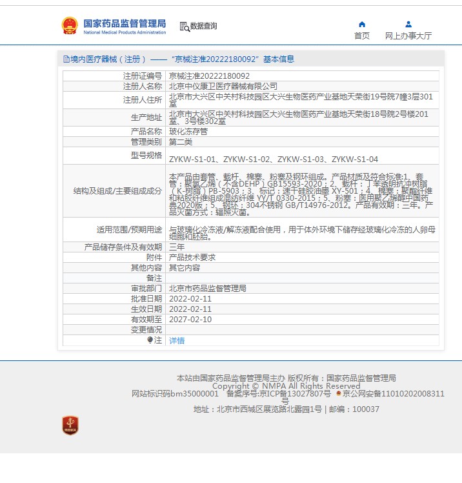The image size is (462, 483).
Task: Click the 型号规格 label
Action: [x=146, y=156]
